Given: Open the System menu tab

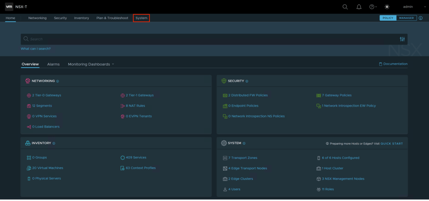Looking at the screenshot, I should pyautogui.click(x=141, y=18).
